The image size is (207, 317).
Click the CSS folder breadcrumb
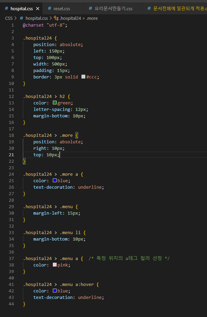(9, 18)
